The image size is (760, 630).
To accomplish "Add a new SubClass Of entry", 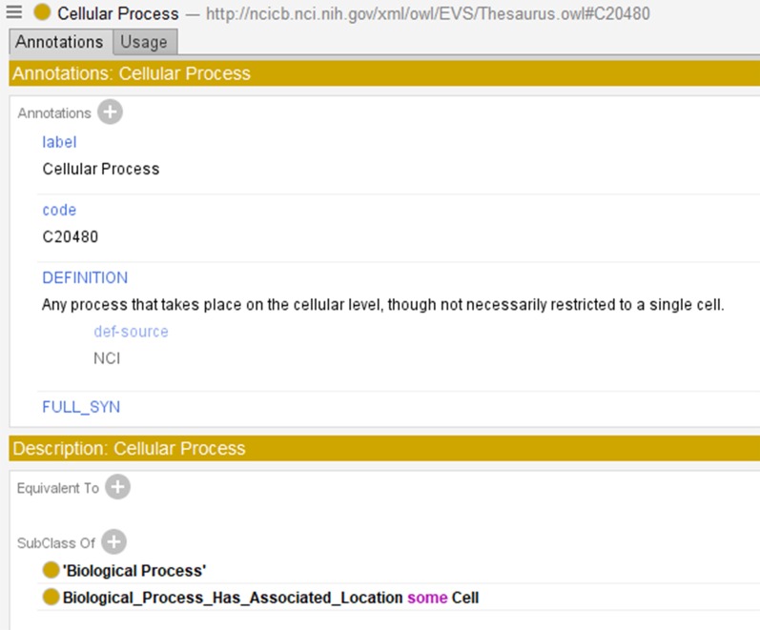I will pyautogui.click(x=113, y=542).
